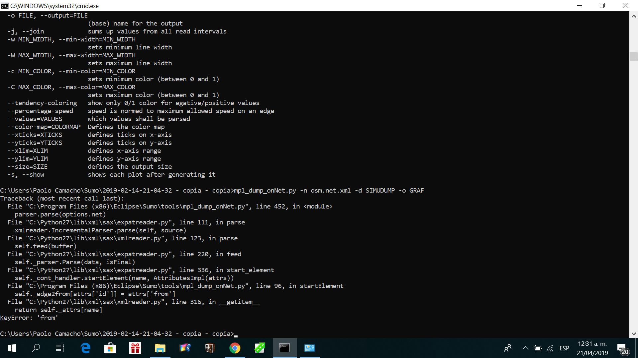
Task: Click the scrollbar down arrow
Action: (x=633, y=334)
